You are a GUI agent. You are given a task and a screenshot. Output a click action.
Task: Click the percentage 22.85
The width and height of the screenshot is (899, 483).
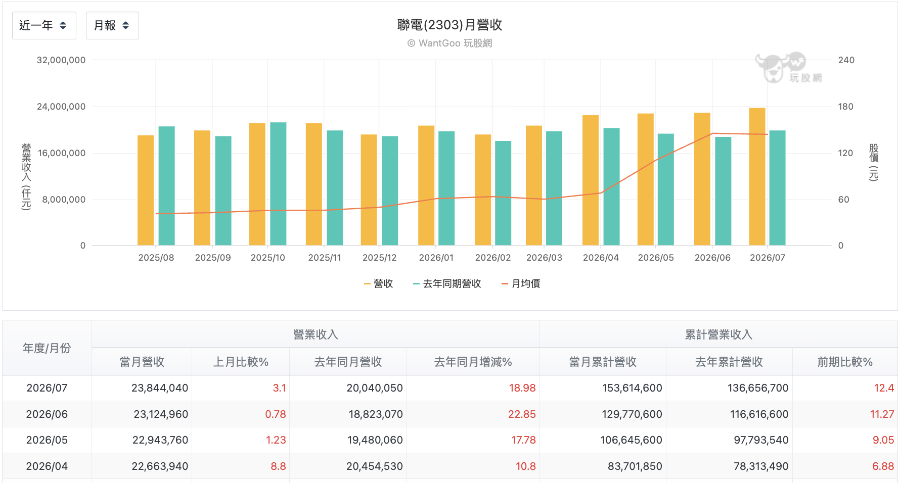pyautogui.click(x=522, y=414)
